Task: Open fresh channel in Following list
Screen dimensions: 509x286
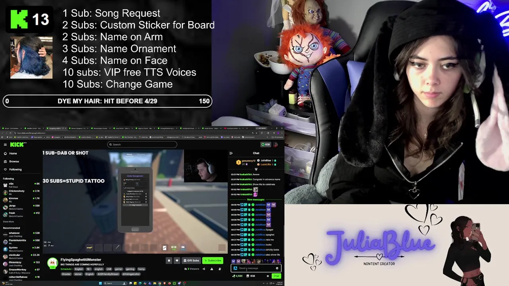Action: (21, 214)
